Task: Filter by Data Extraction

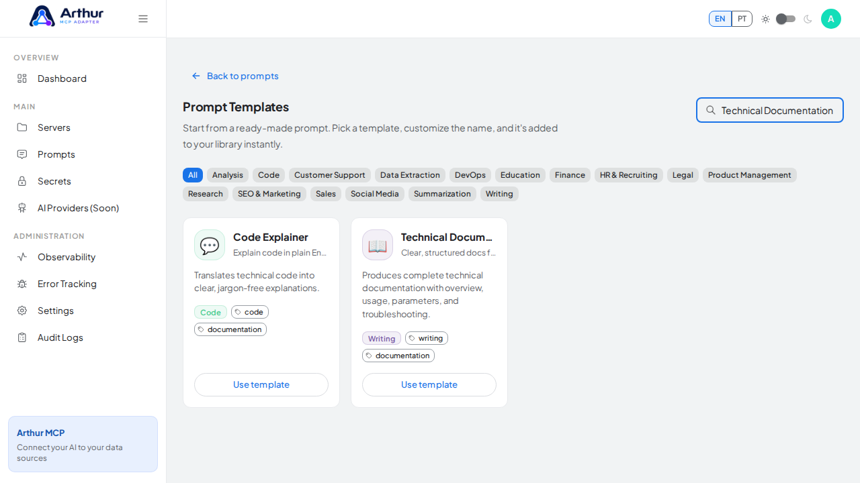Action: pos(410,175)
